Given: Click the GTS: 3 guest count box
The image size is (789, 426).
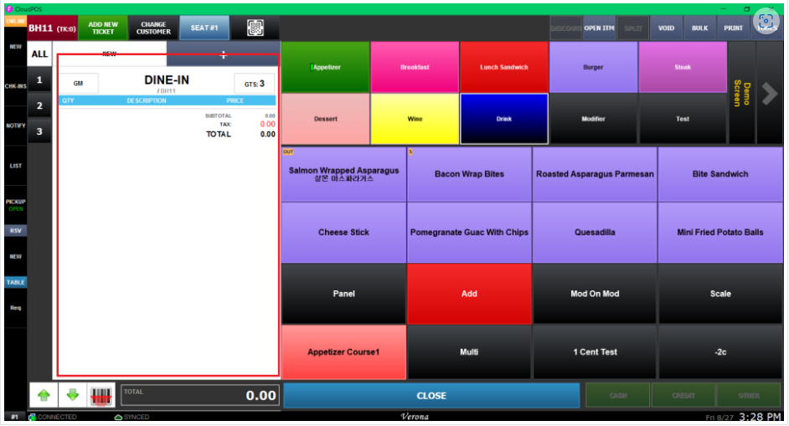Looking at the screenshot, I should [x=255, y=84].
